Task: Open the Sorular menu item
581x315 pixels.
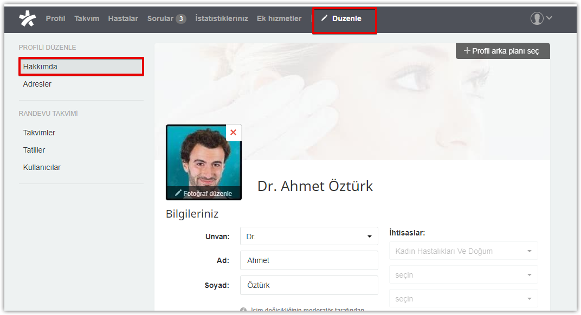Action: [160, 18]
